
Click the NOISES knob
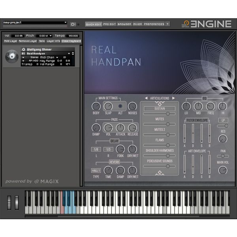click(x=133, y=106)
